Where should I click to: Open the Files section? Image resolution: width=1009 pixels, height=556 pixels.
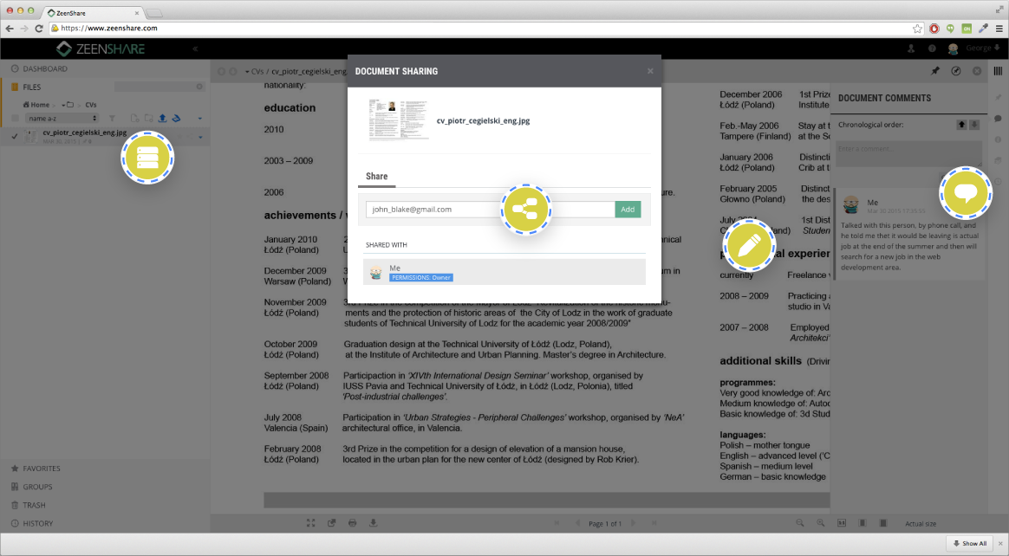click(31, 87)
